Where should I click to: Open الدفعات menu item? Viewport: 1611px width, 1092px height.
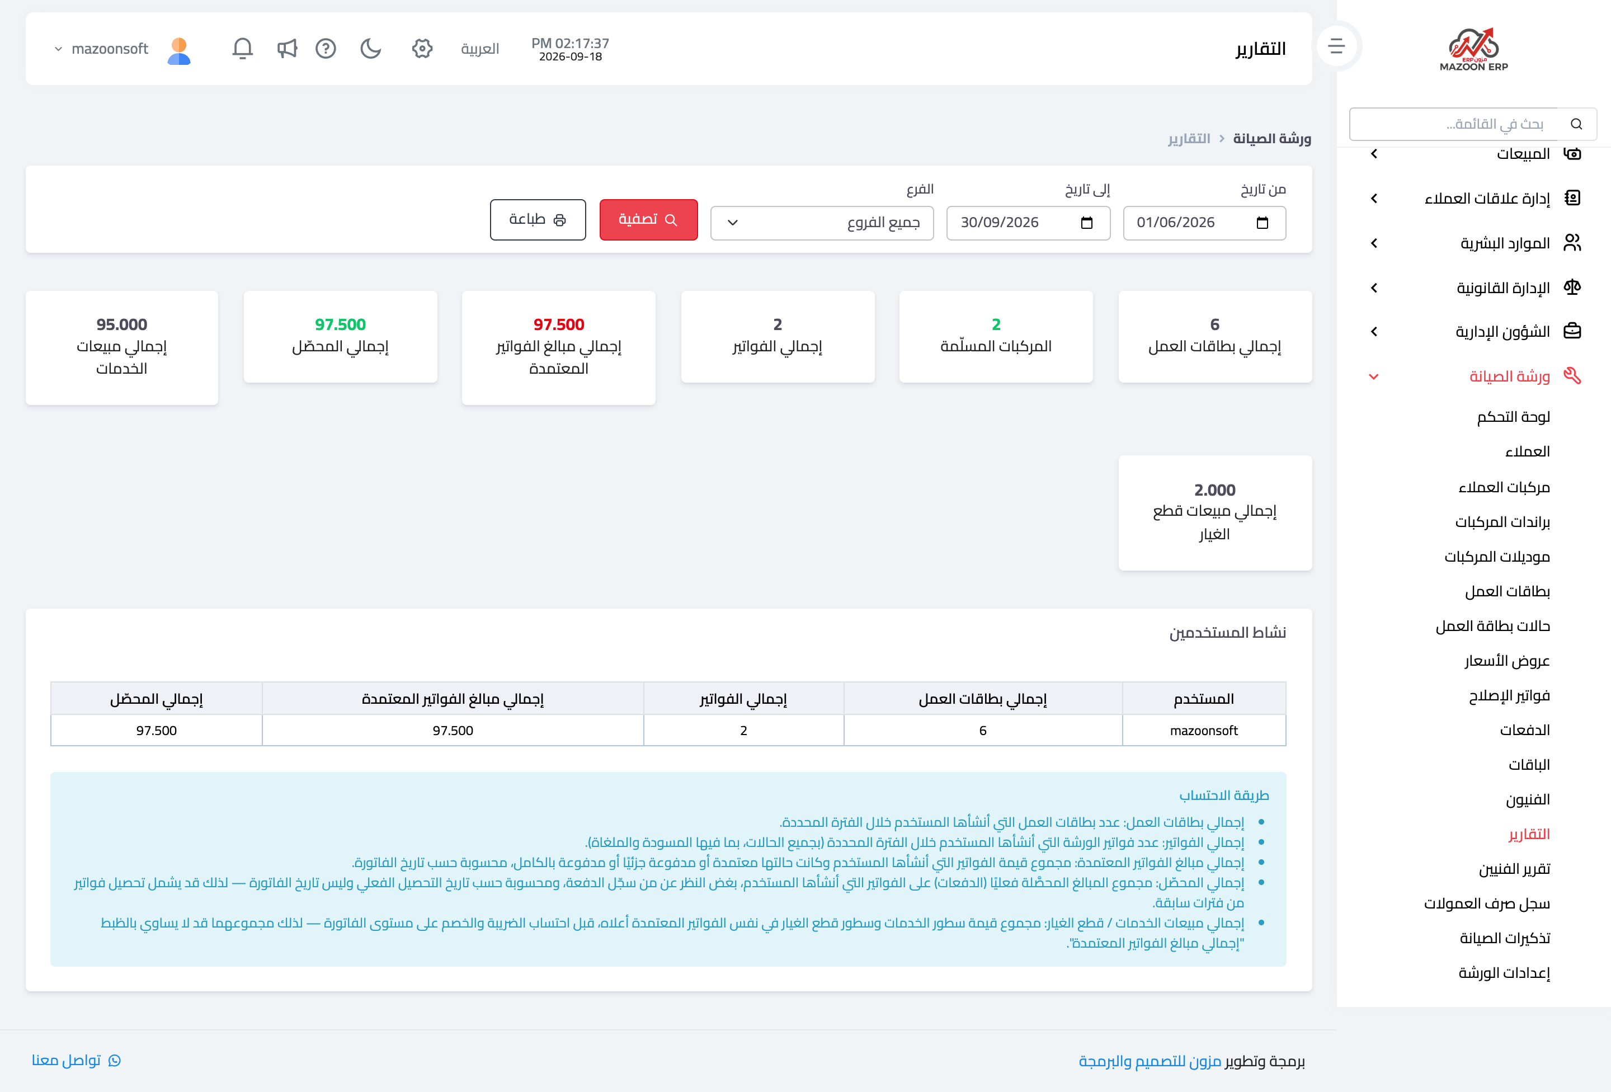(1525, 729)
